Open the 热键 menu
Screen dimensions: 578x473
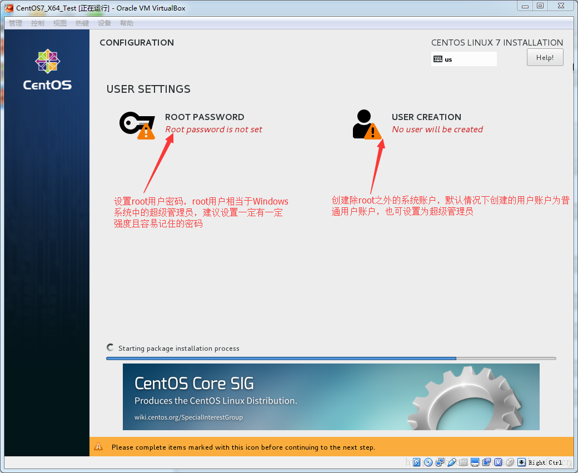(82, 23)
